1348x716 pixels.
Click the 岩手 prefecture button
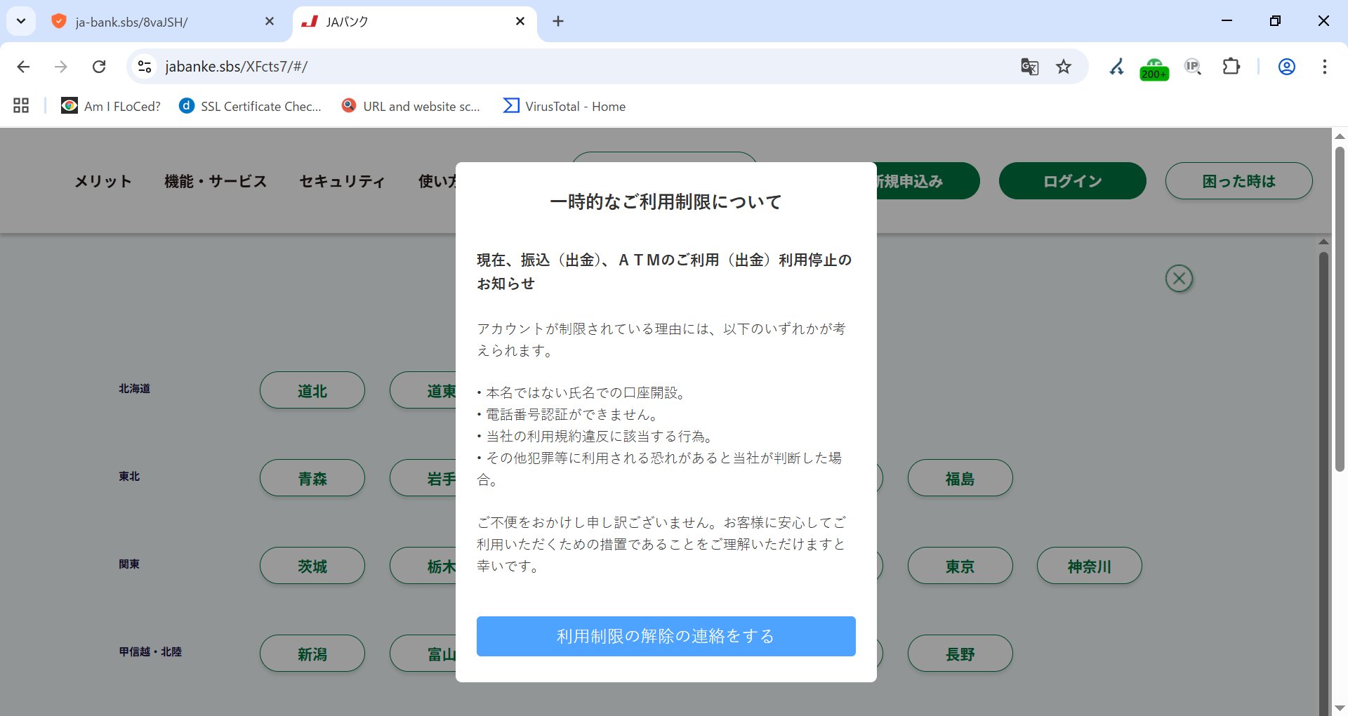click(423, 478)
